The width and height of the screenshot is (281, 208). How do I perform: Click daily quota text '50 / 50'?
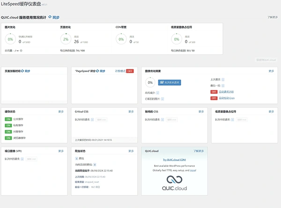point(191,51)
